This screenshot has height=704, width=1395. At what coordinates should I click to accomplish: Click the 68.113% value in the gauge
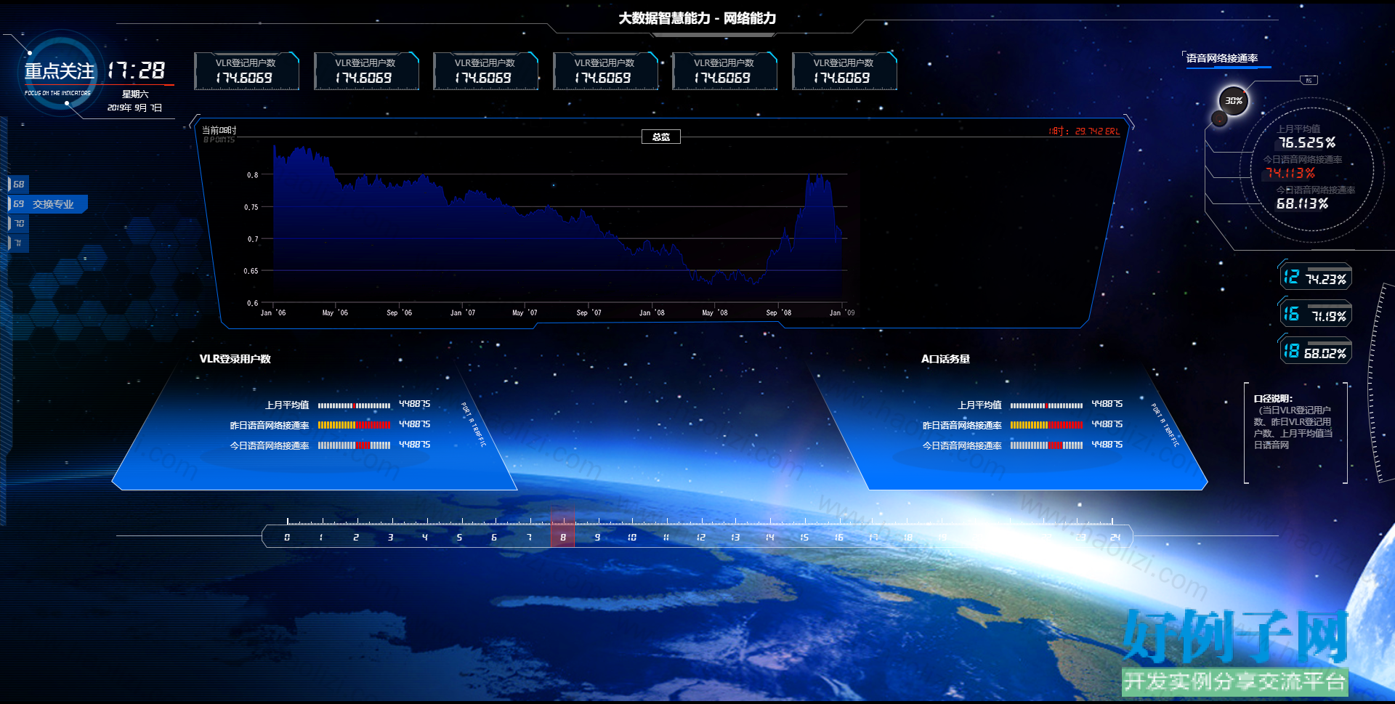pyautogui.click(x=1302, y=203)
